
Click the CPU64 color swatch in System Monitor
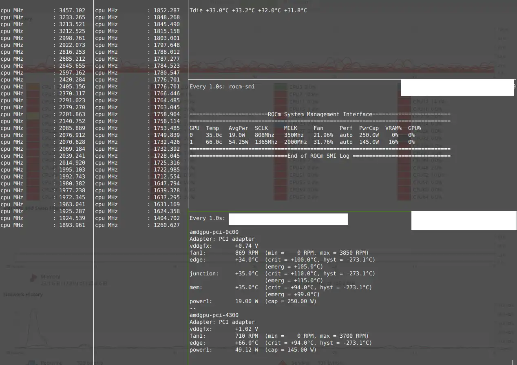[404, 197]
